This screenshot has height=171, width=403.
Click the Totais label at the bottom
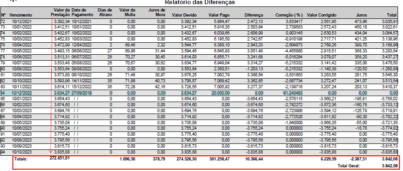click(x=21, y=159)
